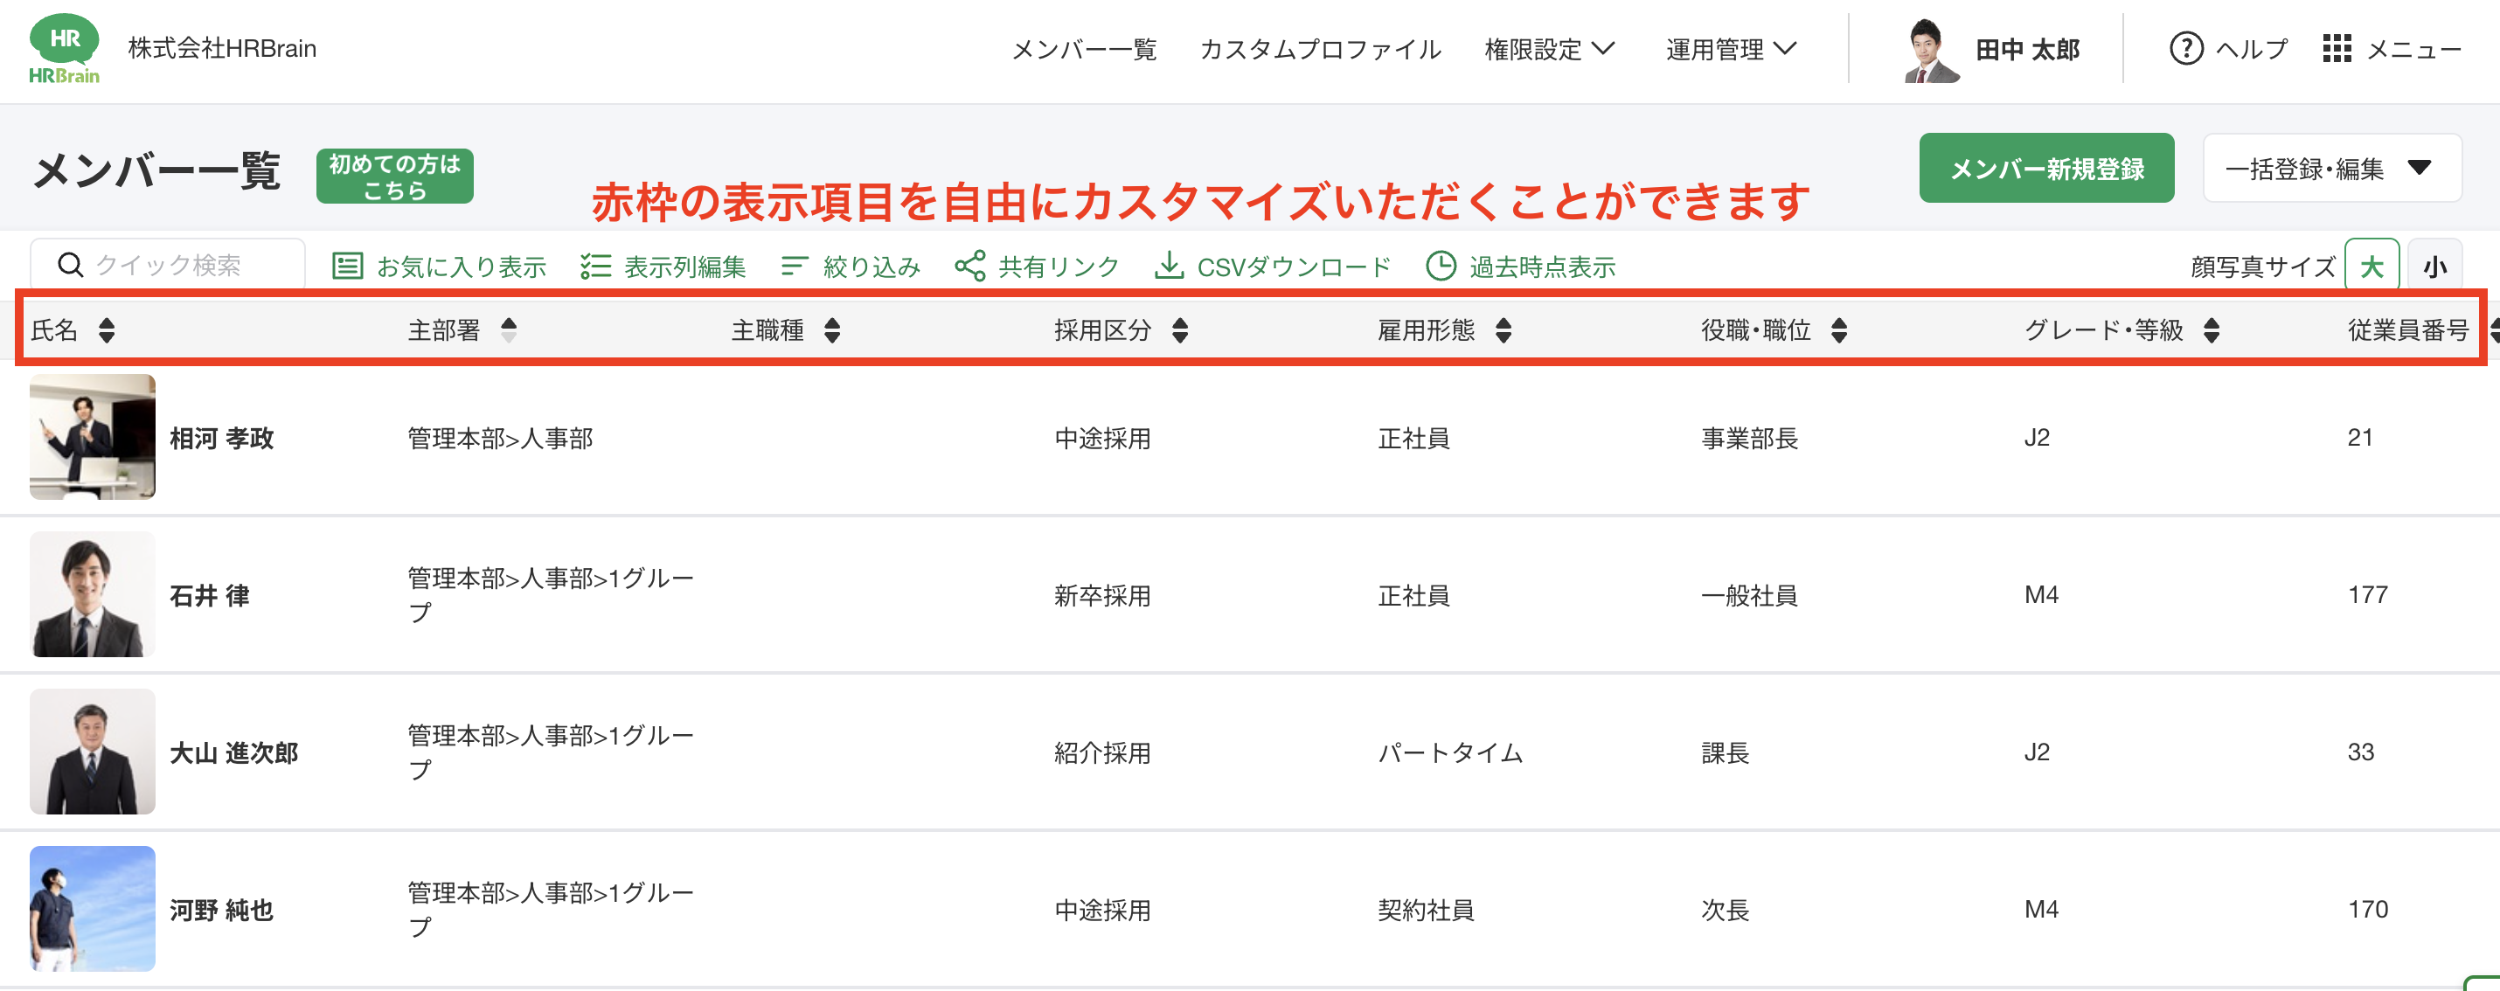This screenshot has height=991, width=2500.
Task: Click the past-time clock icon
Action: click(x=1441, y=266)
